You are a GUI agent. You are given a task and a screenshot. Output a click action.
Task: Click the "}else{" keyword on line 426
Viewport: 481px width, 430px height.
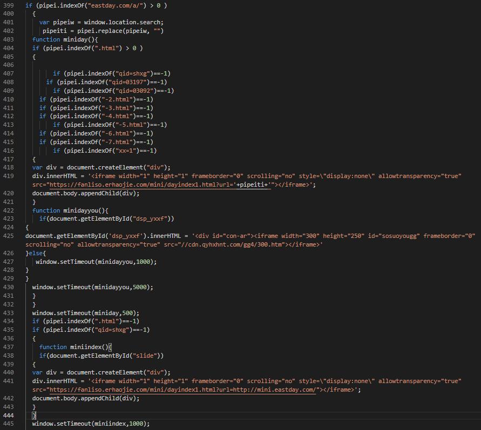tap(36, 253)
